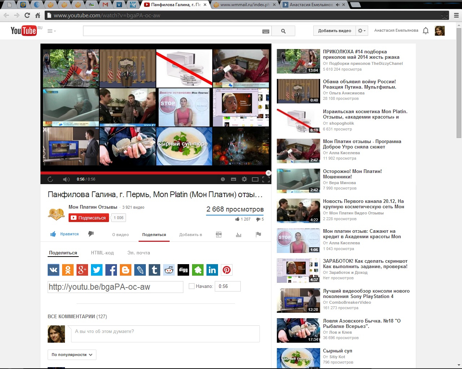Share the video on LinkedIn
The height and width of the screenshot is (369, 462).
click(212, 270)
